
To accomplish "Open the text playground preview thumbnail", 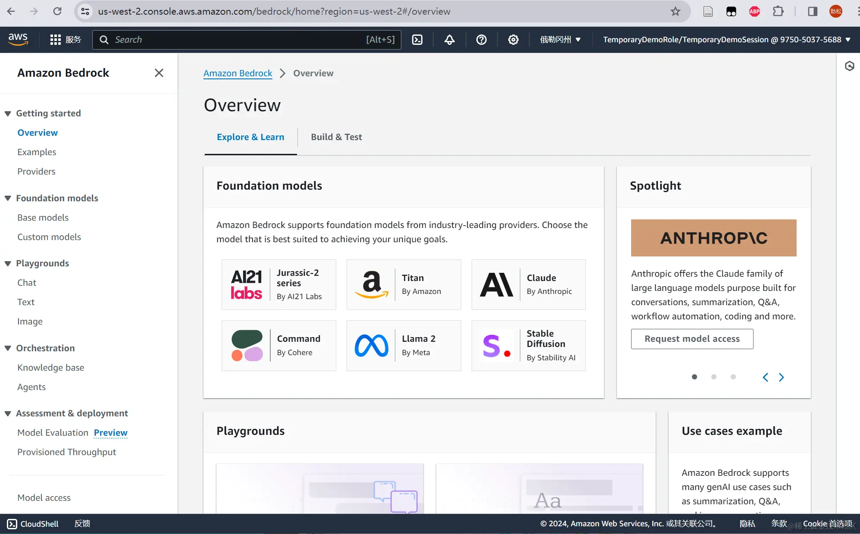I will point(539,488).
